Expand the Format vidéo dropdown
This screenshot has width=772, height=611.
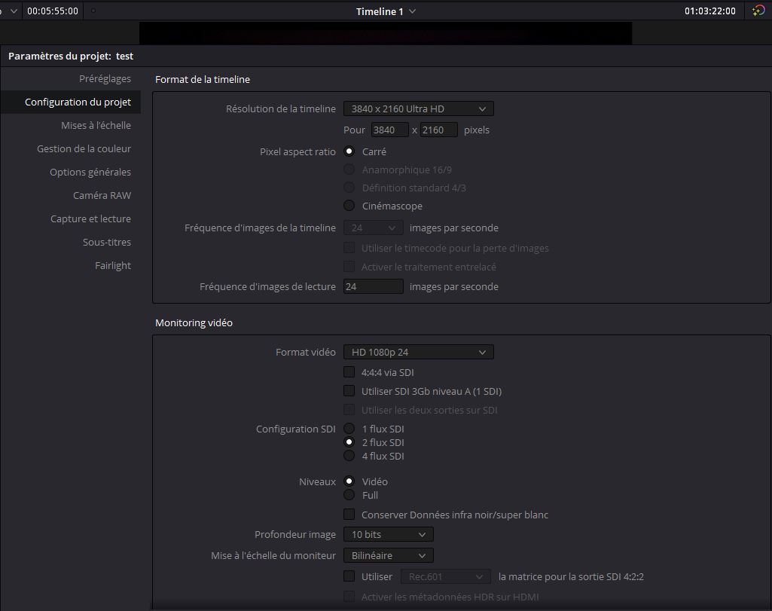[x=418, y=353]
